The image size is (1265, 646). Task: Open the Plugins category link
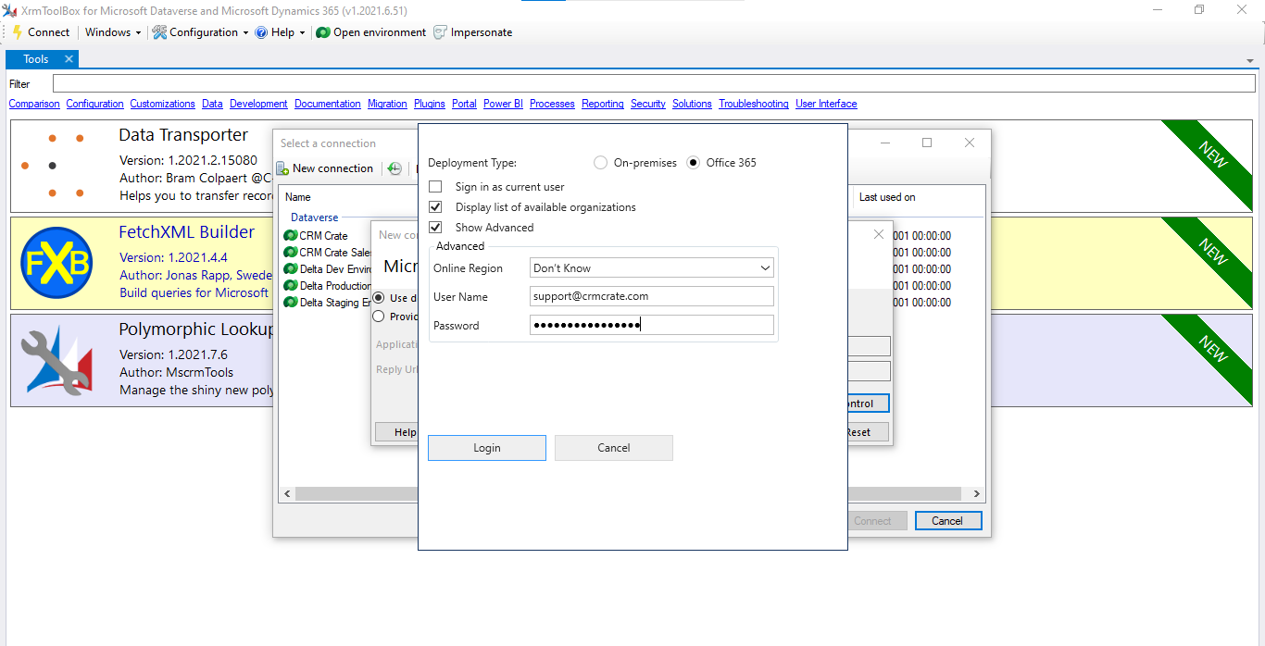coord(429,104)
